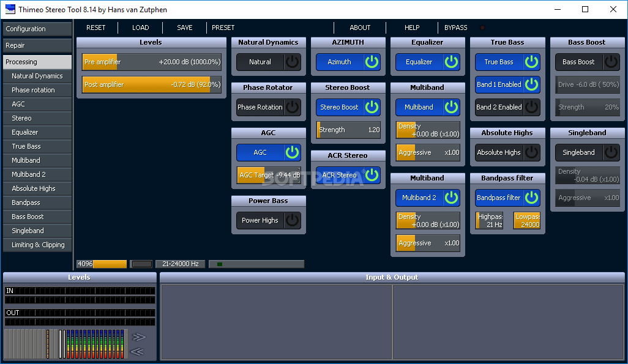Toggle the Power Highs power icon

(292, 220)
